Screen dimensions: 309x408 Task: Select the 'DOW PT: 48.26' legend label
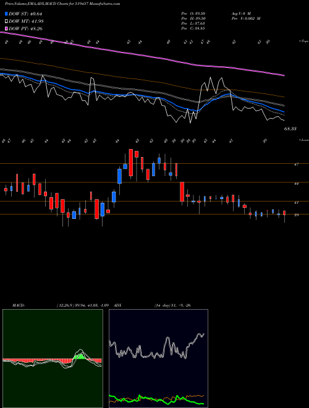25,28
